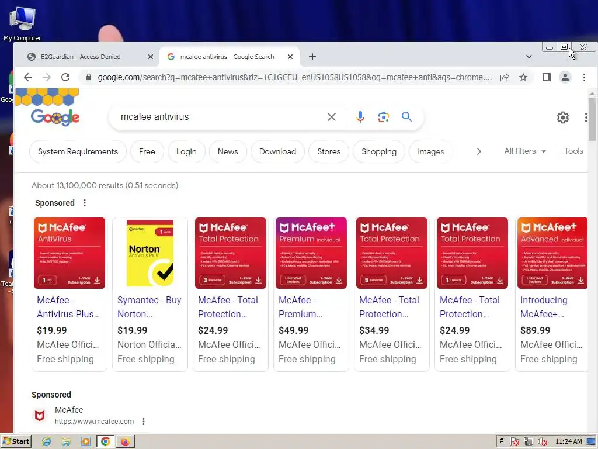Close the E2Guardian Access Denied tab
The height and width of the screenshot is (449, 598).
pos(151,57)
